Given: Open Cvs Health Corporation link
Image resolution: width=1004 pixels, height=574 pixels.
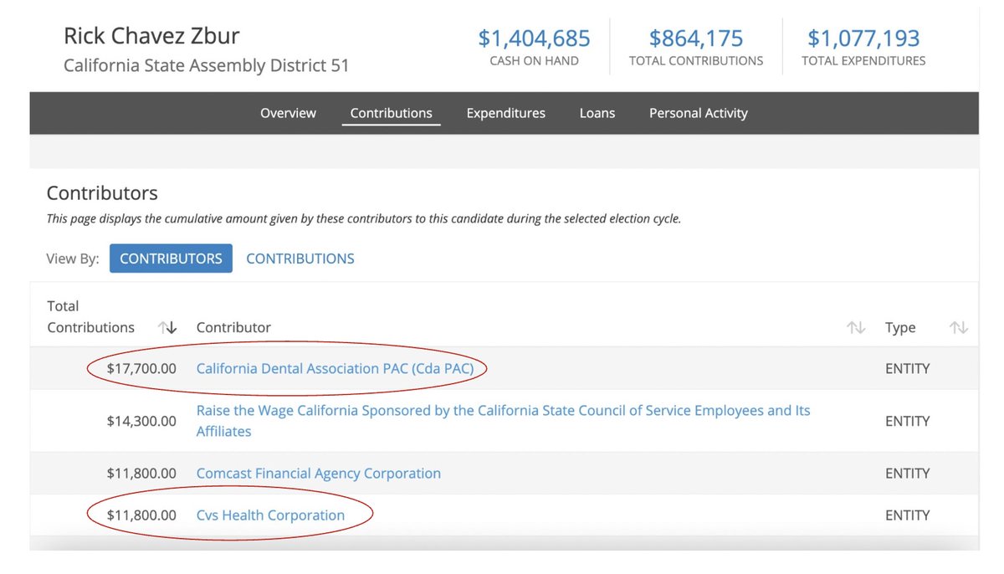Looking at the screenshot, I should click(x=270, y=515).
